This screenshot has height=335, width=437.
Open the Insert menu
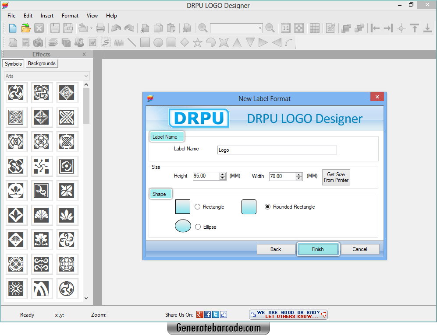(x=47, y=16)
